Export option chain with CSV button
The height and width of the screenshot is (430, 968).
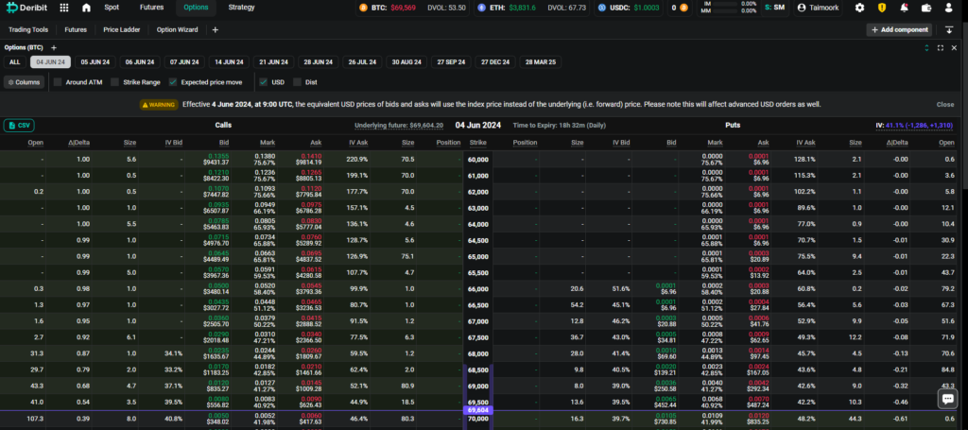click(19, 126)
